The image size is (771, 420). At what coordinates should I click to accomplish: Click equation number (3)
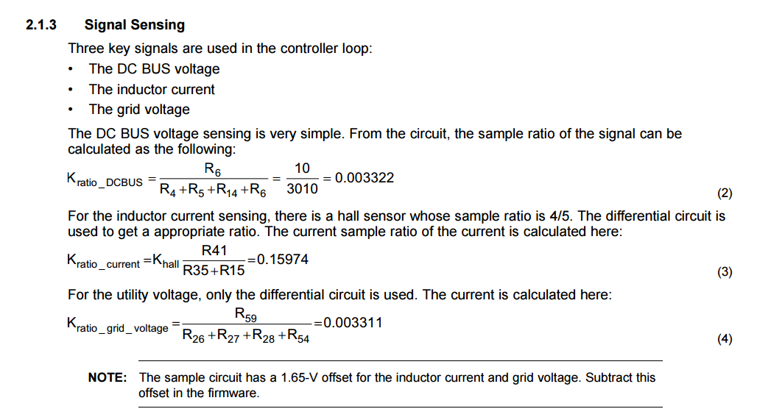point(725,272)
